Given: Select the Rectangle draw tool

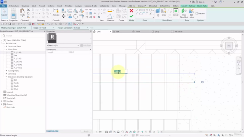Looking at the screenshot, I should pyautogui.click(x=140, y=10).
